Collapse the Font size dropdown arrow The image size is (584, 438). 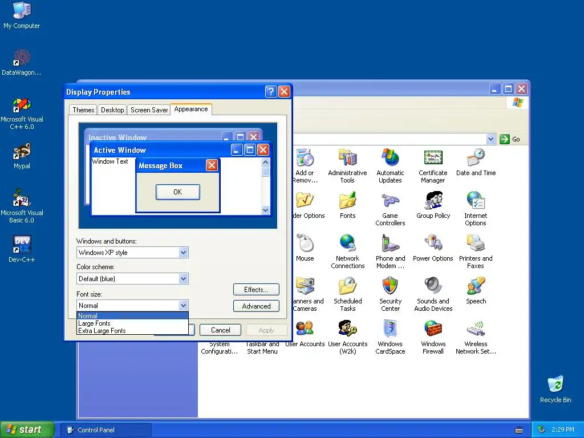183,306
